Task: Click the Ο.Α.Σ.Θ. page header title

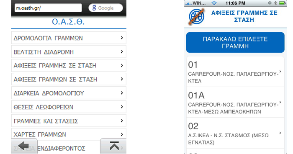Action: (x=68, y=22)
